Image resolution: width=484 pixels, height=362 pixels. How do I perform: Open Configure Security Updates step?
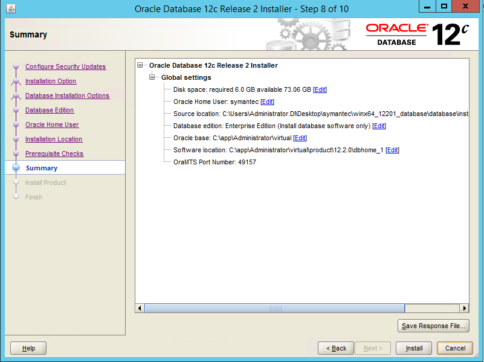[x=65, y=66]
